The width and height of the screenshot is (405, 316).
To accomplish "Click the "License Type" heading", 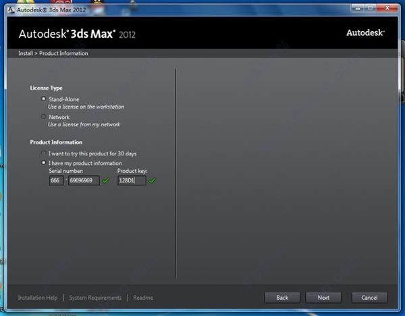I will (x=46, y=88).
